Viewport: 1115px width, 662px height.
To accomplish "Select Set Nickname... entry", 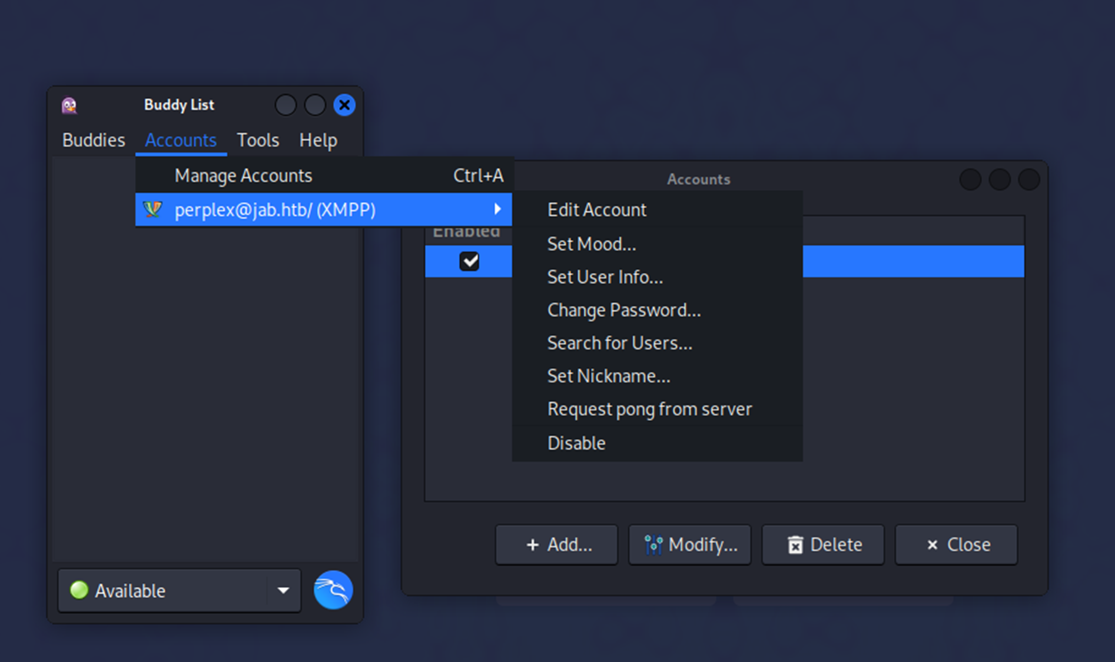I will [x=657, y=375].
